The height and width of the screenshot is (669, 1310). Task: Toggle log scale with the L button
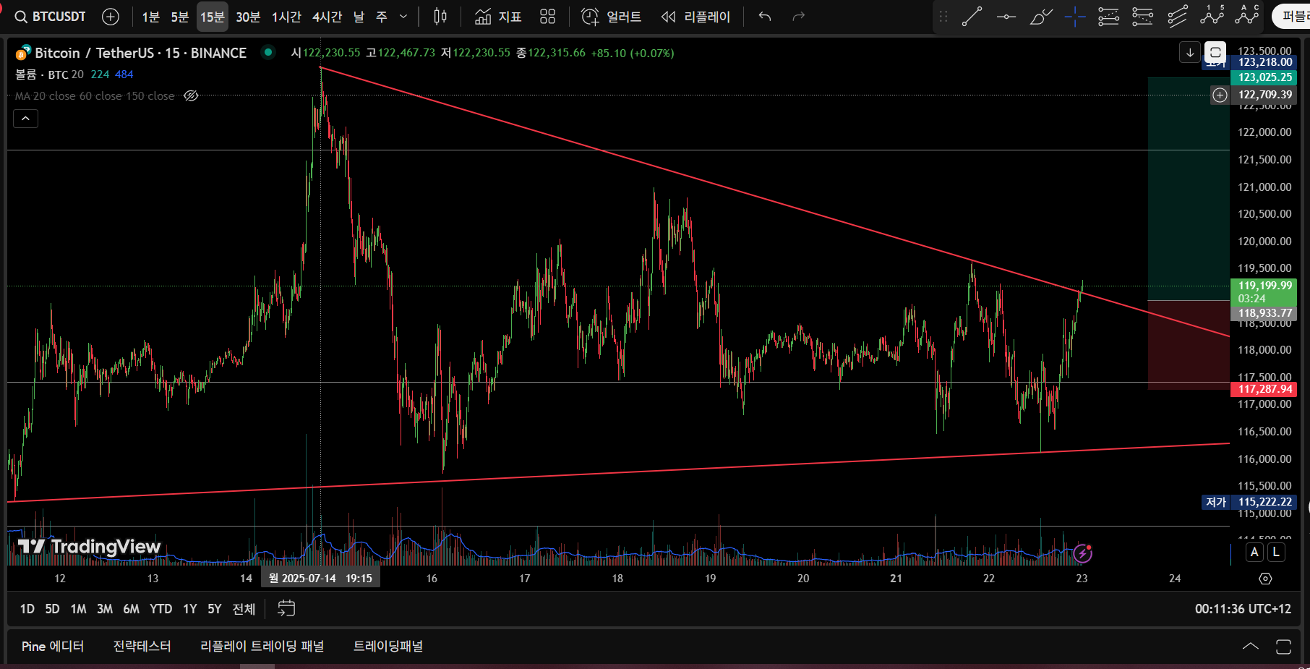[x=1277, y=553]
